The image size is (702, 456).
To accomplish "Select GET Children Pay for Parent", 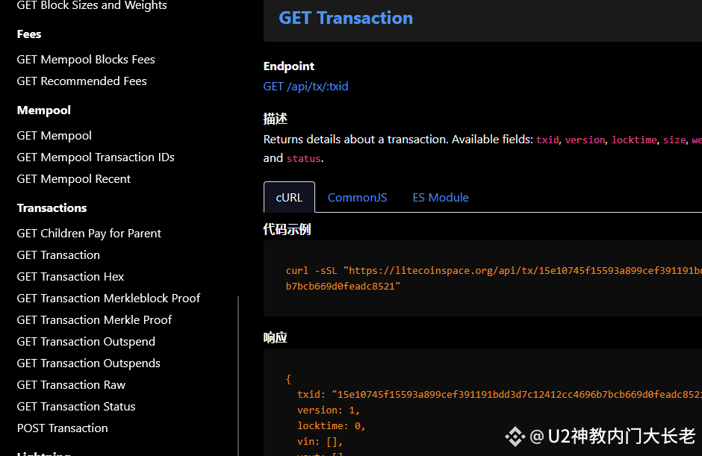I will point(89,233).
